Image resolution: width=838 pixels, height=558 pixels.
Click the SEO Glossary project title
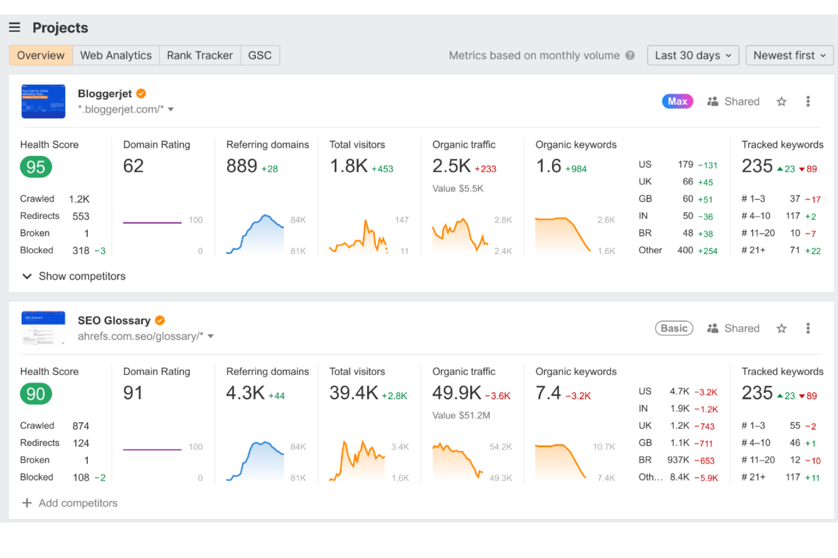[x=114, y=321]
